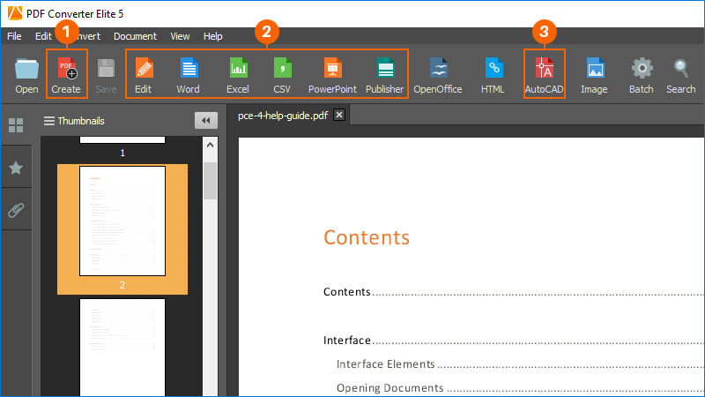Choose the PowerPoint conversion icon
Screen dimensions: 705x397
(333, 69)
